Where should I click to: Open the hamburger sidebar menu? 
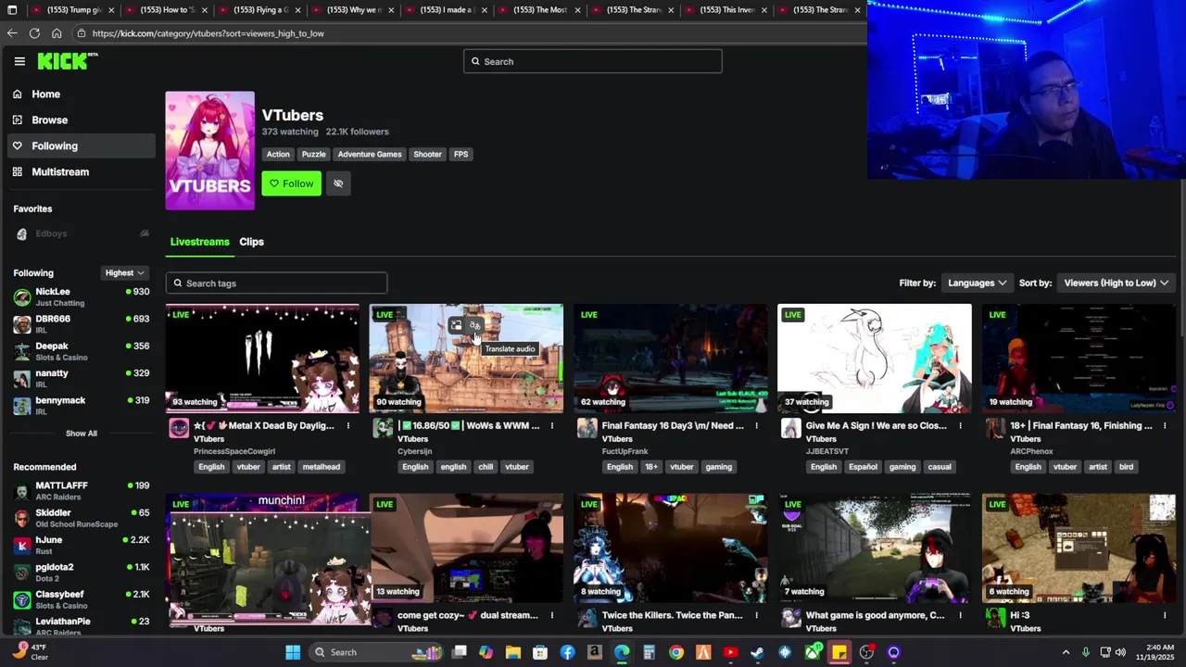click(19, 61)
